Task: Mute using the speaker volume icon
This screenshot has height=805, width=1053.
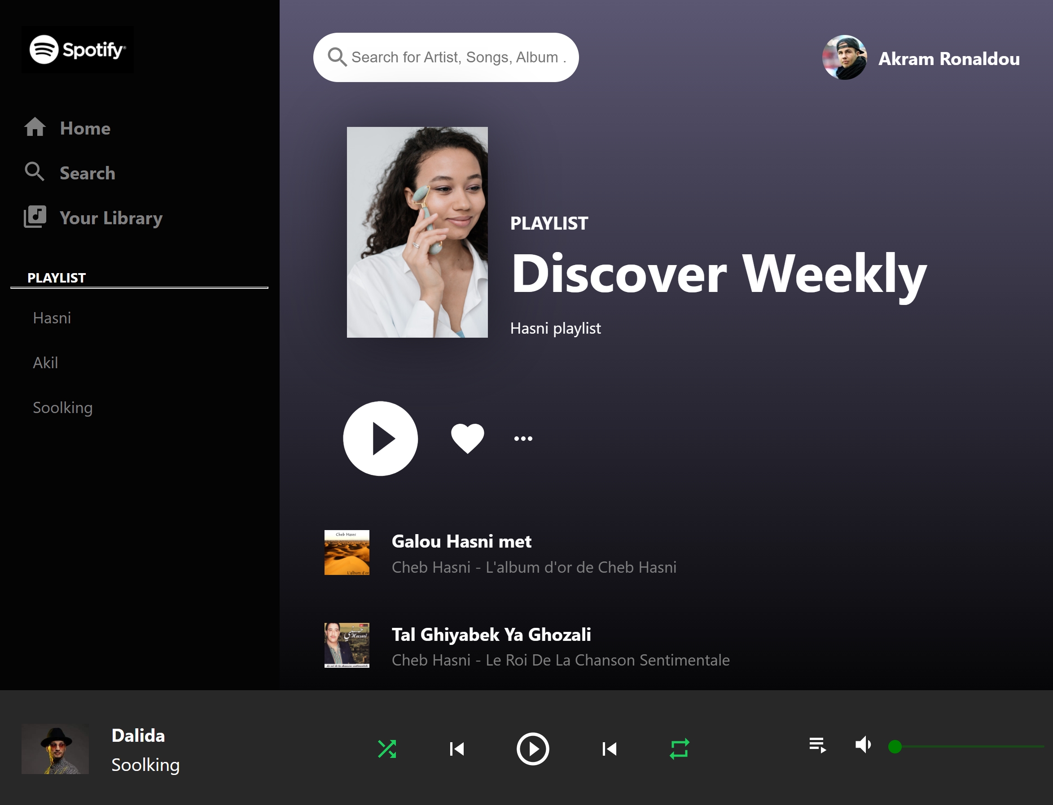Action: 863,744
